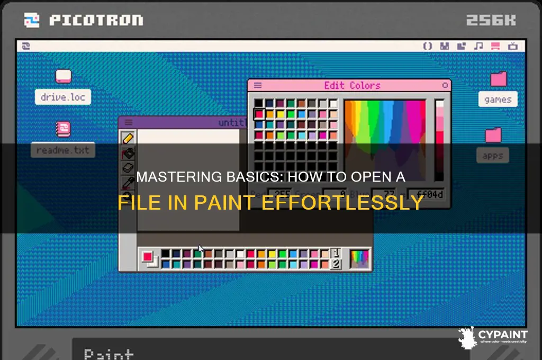Click the Blue value field showing 77
This screenshot has height=360, width=542.
click(384, 194)
